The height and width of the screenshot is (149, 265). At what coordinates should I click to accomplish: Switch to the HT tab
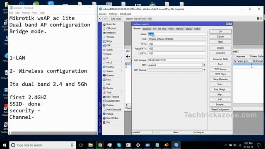(154, 29)
